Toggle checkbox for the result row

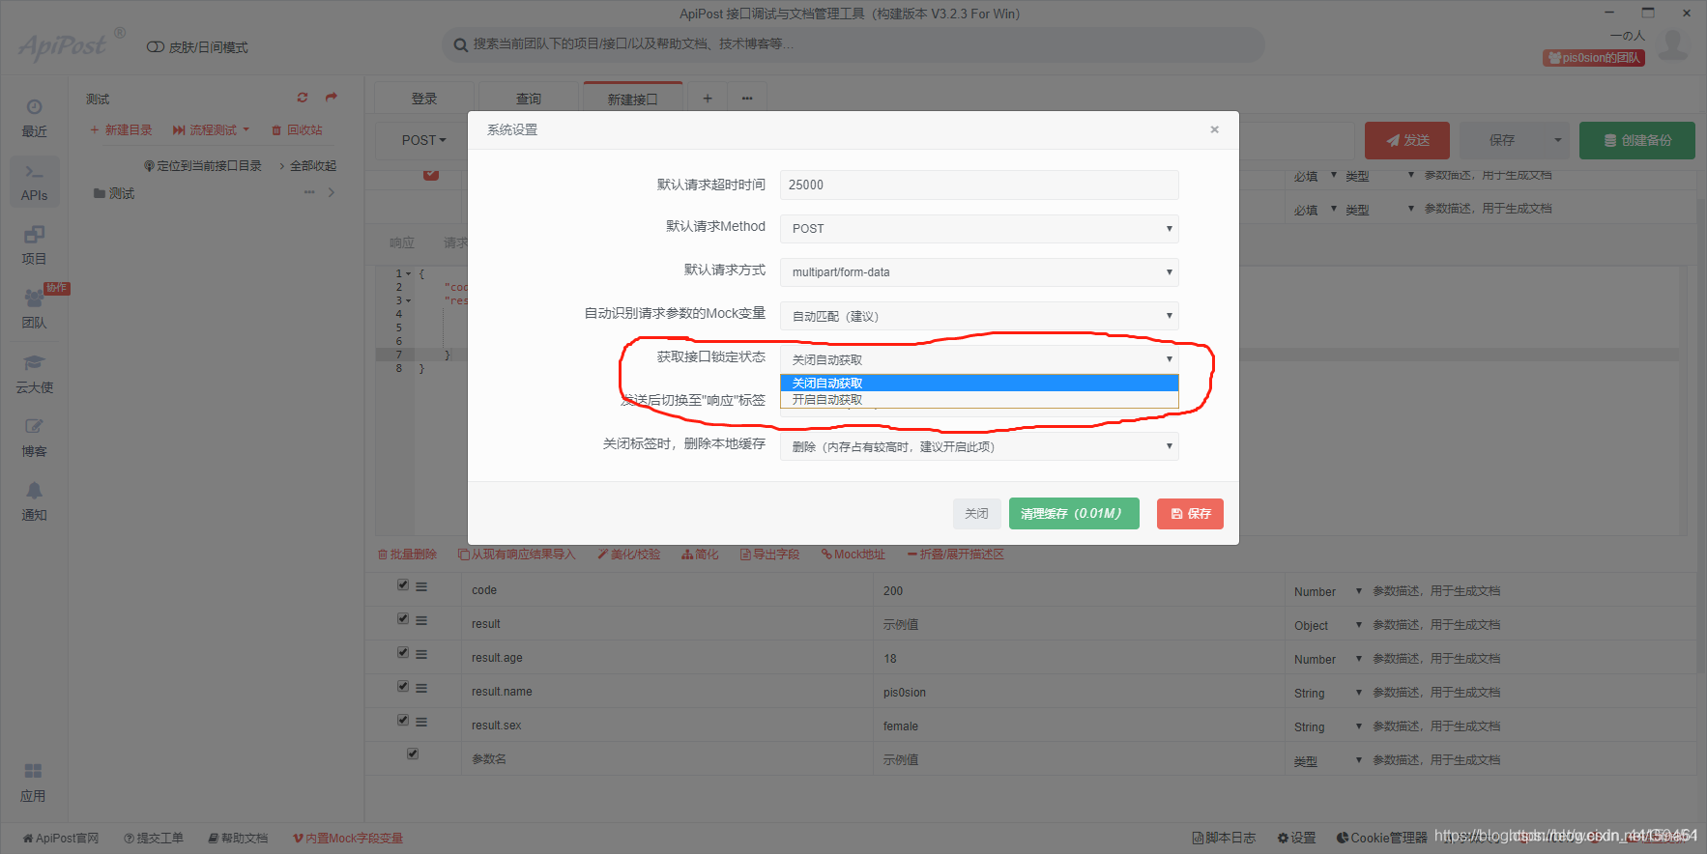coord(403,619)
